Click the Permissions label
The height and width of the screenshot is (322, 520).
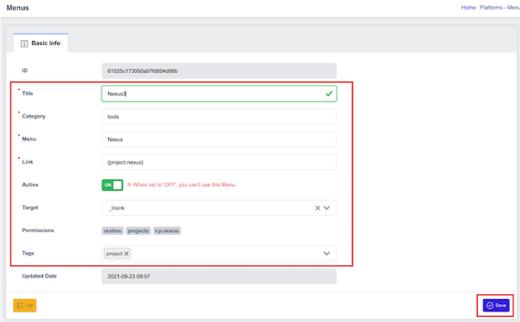(x=38, y=231)
